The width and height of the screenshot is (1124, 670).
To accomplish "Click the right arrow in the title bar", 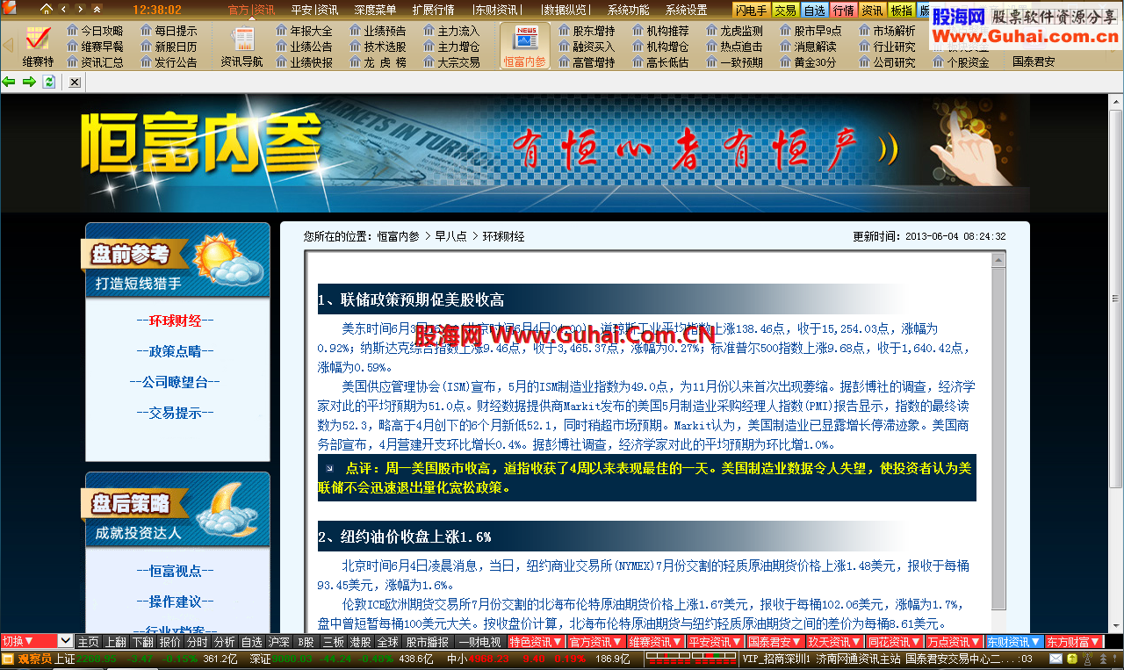I will point(80,10).
